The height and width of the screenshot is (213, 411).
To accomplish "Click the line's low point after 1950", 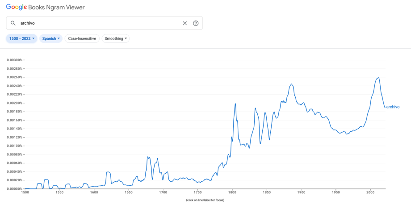I will (x=347, y=134).
